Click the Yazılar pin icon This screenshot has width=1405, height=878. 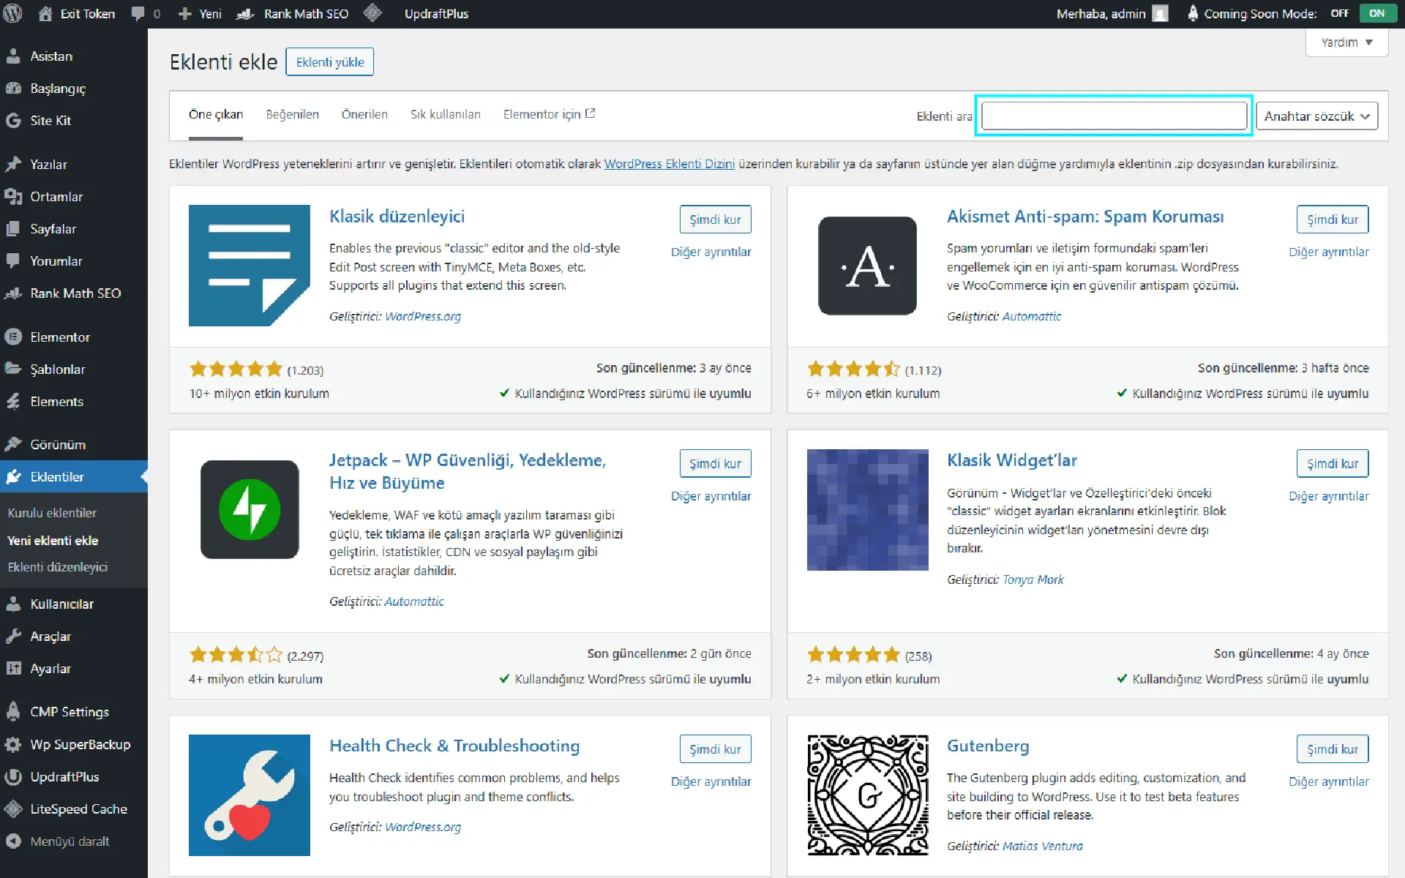[13, 164]
